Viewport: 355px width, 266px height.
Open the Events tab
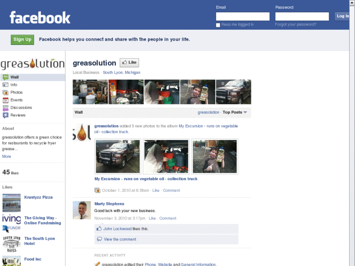coord(17,100)
